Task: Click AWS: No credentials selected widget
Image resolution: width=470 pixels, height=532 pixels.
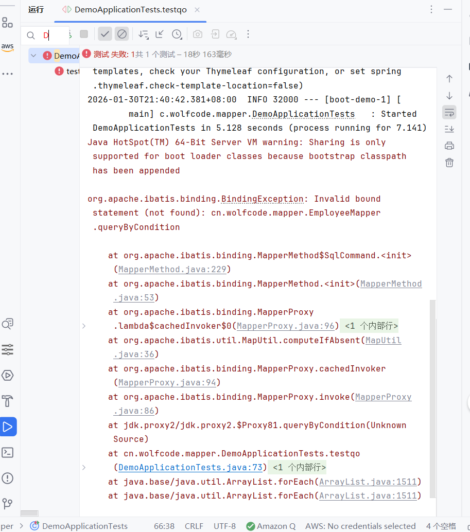Action: coord(360,526)
